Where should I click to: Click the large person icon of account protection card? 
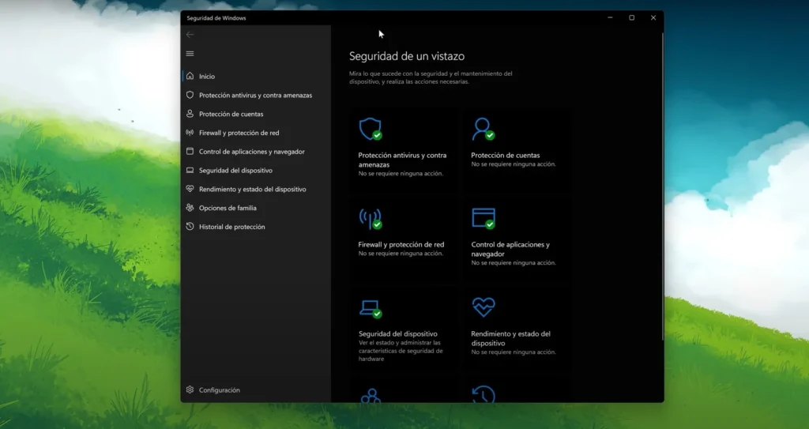point(483,129)
